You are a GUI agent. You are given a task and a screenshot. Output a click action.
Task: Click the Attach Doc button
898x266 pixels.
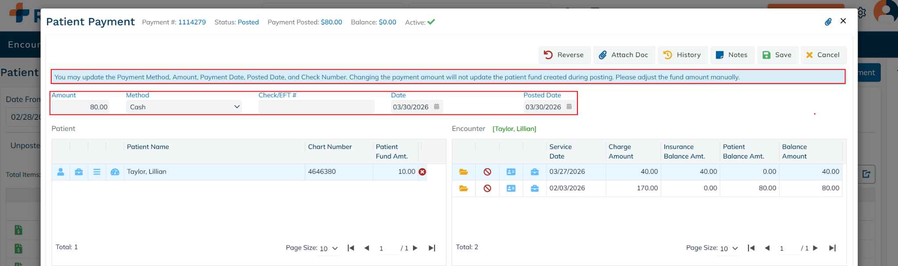pyautogui.click(x=624, y=55)
